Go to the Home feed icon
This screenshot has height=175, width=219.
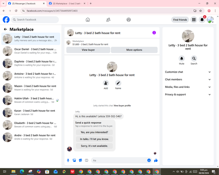coord(88,20)
